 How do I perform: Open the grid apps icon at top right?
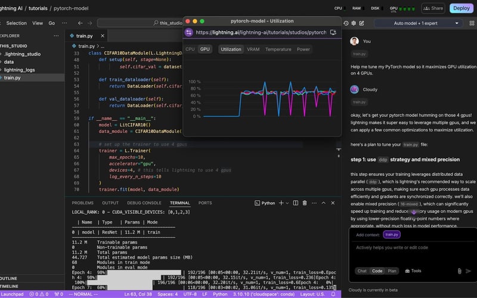(472, 23)
